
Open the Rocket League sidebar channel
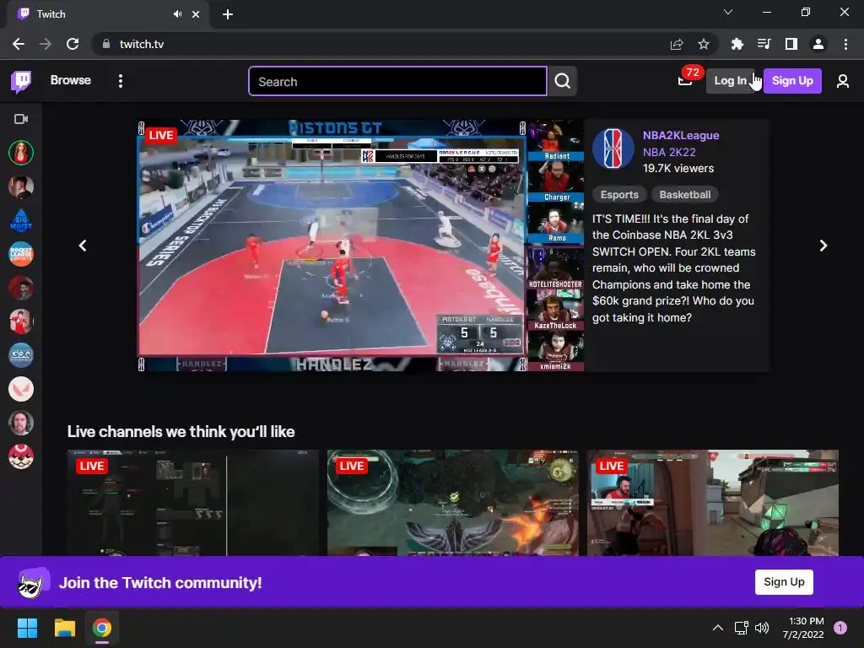(x=21, y=254)
